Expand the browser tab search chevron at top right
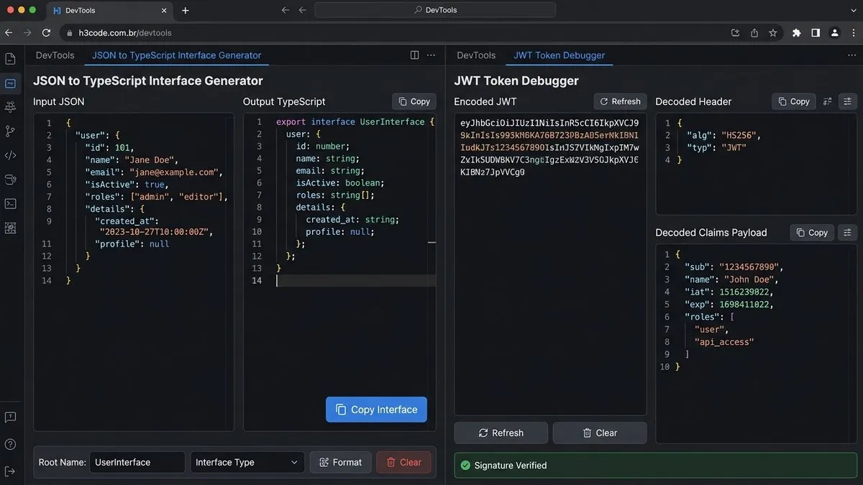Viewport: 863px width, 485px height. 854,10
